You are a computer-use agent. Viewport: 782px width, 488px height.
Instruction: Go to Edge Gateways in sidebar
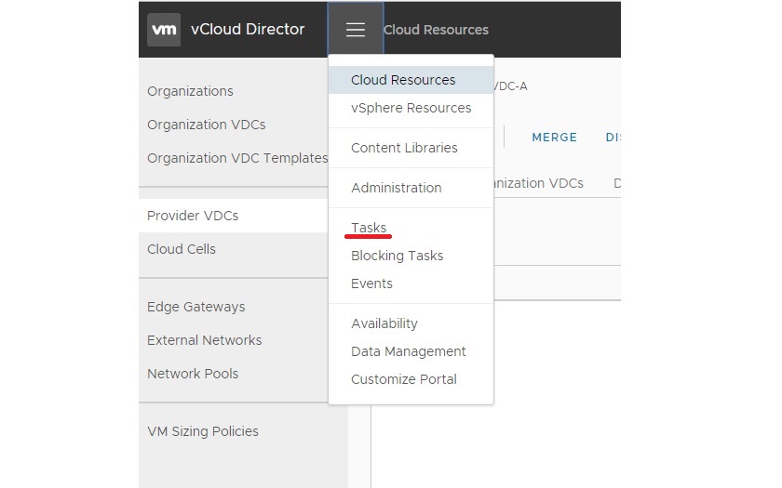196,307
